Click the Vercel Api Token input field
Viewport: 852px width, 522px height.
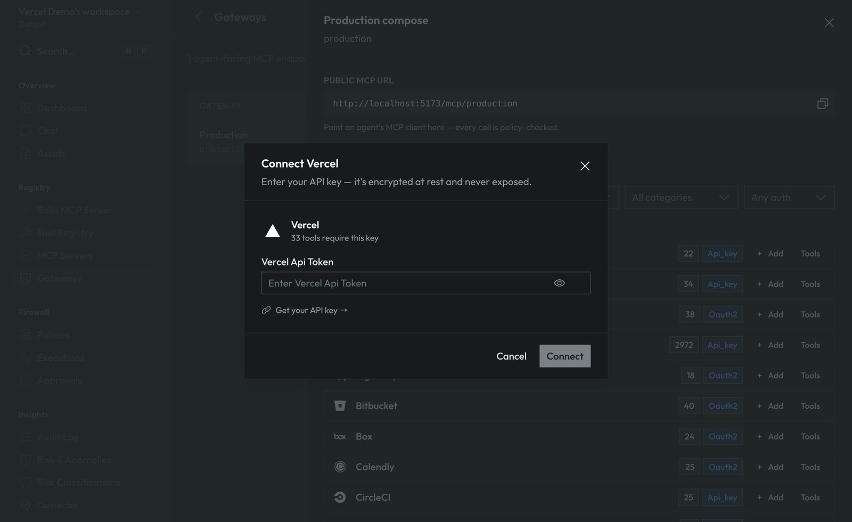425,283
